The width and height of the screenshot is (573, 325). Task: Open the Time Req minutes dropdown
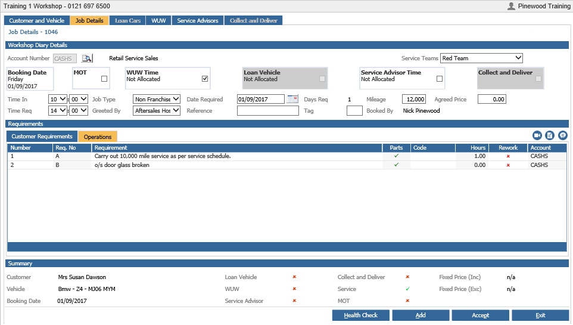(79, 110)
